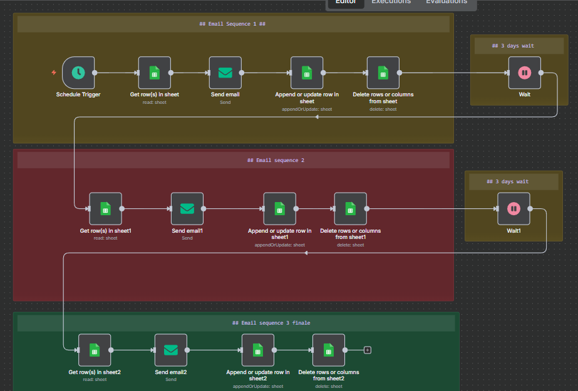This screenshot has width=578, height=391.
Task: Open the Send email node
Action: [x=225, y=73]
